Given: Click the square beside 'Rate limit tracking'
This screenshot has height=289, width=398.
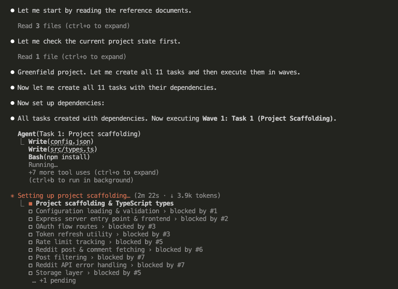Looking at the screenshot, I should point(30,242).
